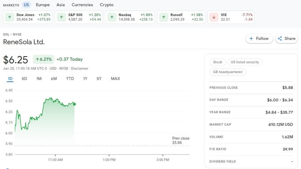
Task: Click the Market Cap value 410.12M USD
Action: (x=281, y=124)
